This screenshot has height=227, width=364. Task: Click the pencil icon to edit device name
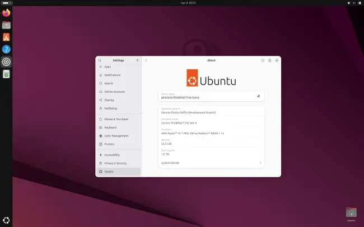(x=258, y=96)
